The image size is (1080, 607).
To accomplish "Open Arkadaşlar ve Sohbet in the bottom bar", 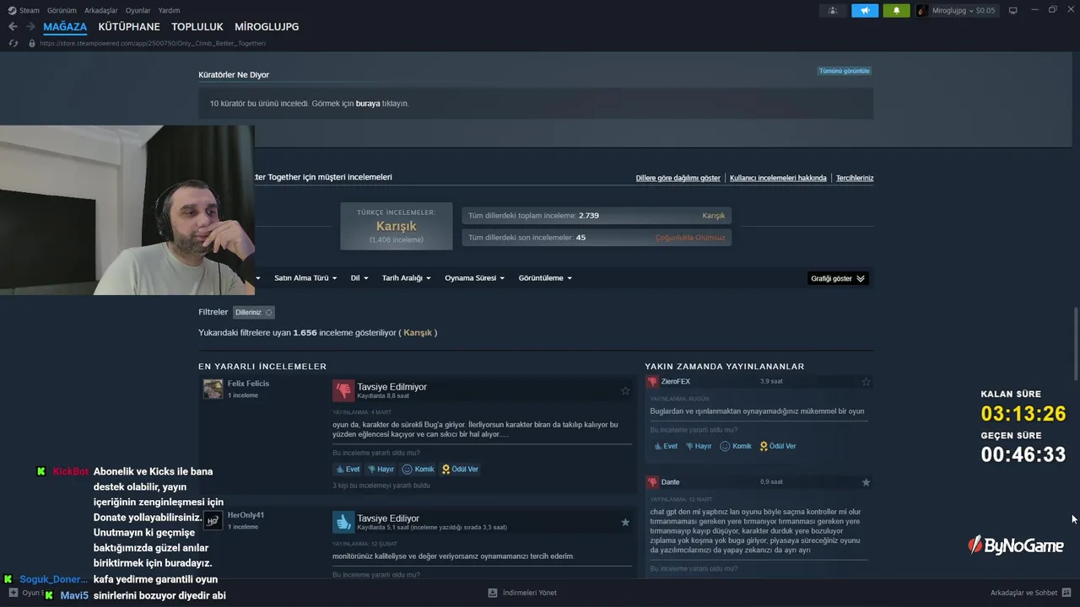I will 1030,593.
